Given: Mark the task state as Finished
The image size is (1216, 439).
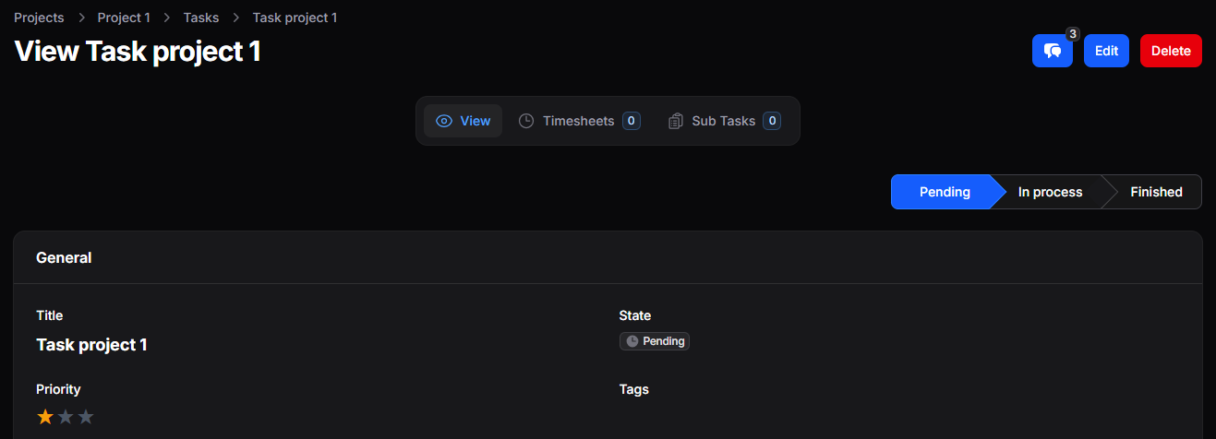Looking at the screenshot, I should click(1156, 192).
